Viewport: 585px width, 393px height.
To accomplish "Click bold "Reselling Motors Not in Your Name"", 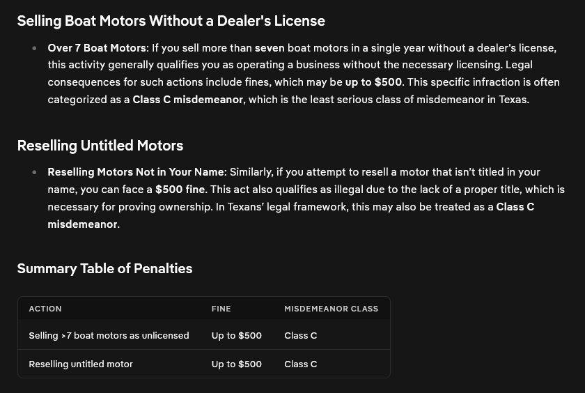I will (136, 172).
